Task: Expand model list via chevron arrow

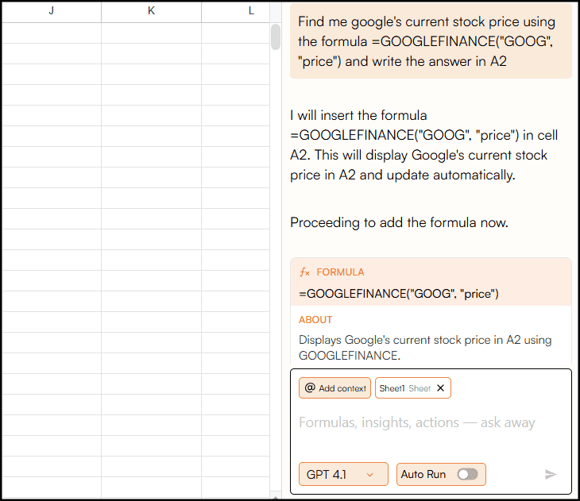Action: [x=370, y=475]
